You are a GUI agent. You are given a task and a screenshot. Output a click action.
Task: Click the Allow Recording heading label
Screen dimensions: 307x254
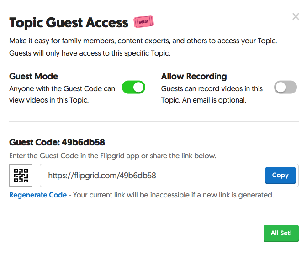(x=194, y=76)
